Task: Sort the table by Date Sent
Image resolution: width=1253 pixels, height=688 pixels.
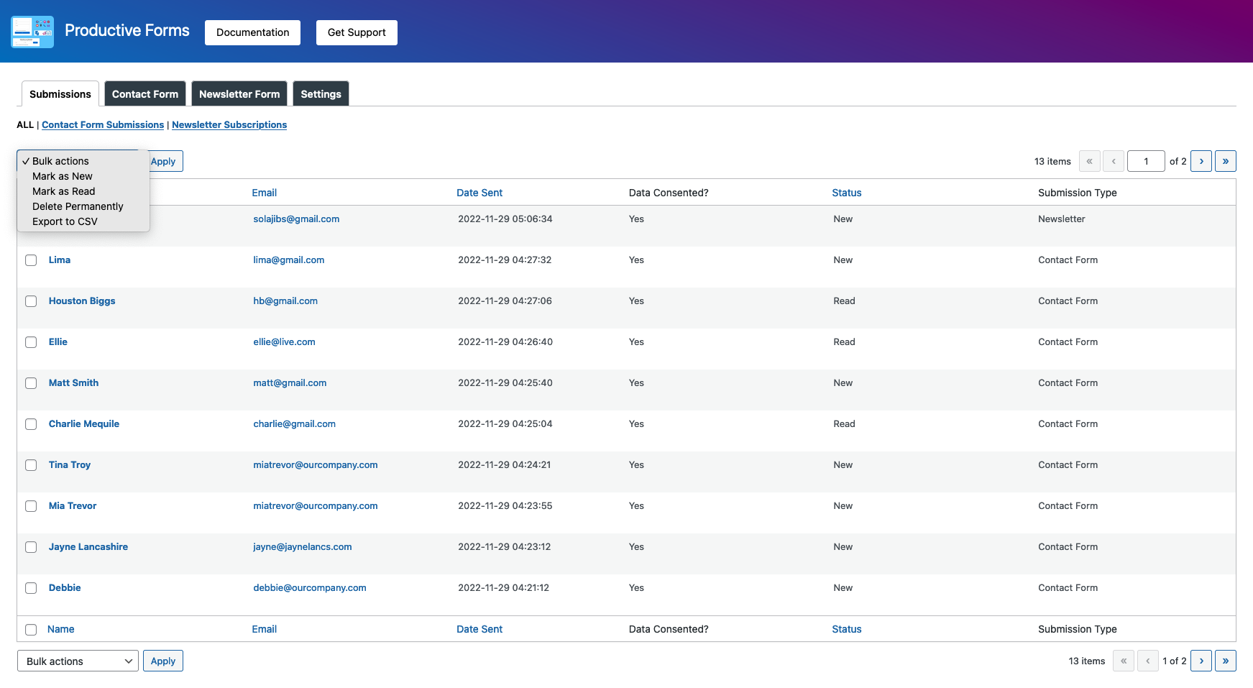Action: point(479,193)
